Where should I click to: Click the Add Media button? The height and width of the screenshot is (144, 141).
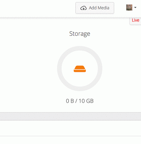click(x=95, y=8)
